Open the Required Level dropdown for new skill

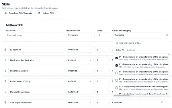point(80,35)
